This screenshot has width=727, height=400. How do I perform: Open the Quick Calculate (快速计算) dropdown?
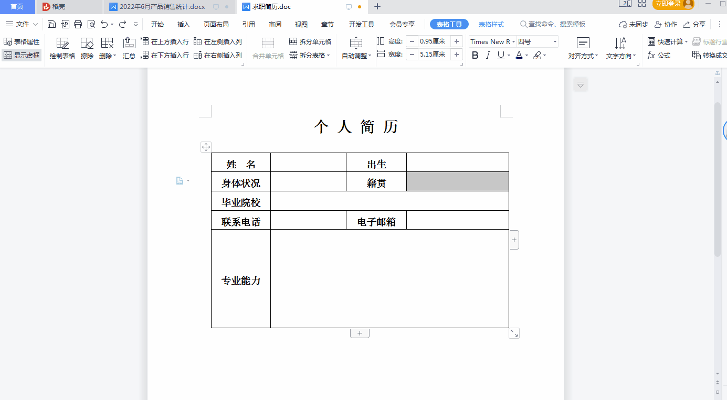pyautogui.click(x=667, y=41)
